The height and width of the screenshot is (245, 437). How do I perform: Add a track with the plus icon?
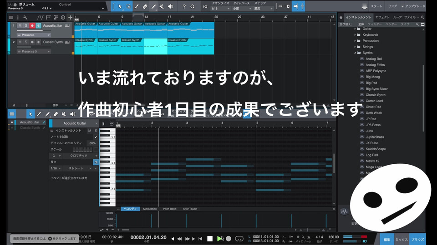(x=70, y=18)
